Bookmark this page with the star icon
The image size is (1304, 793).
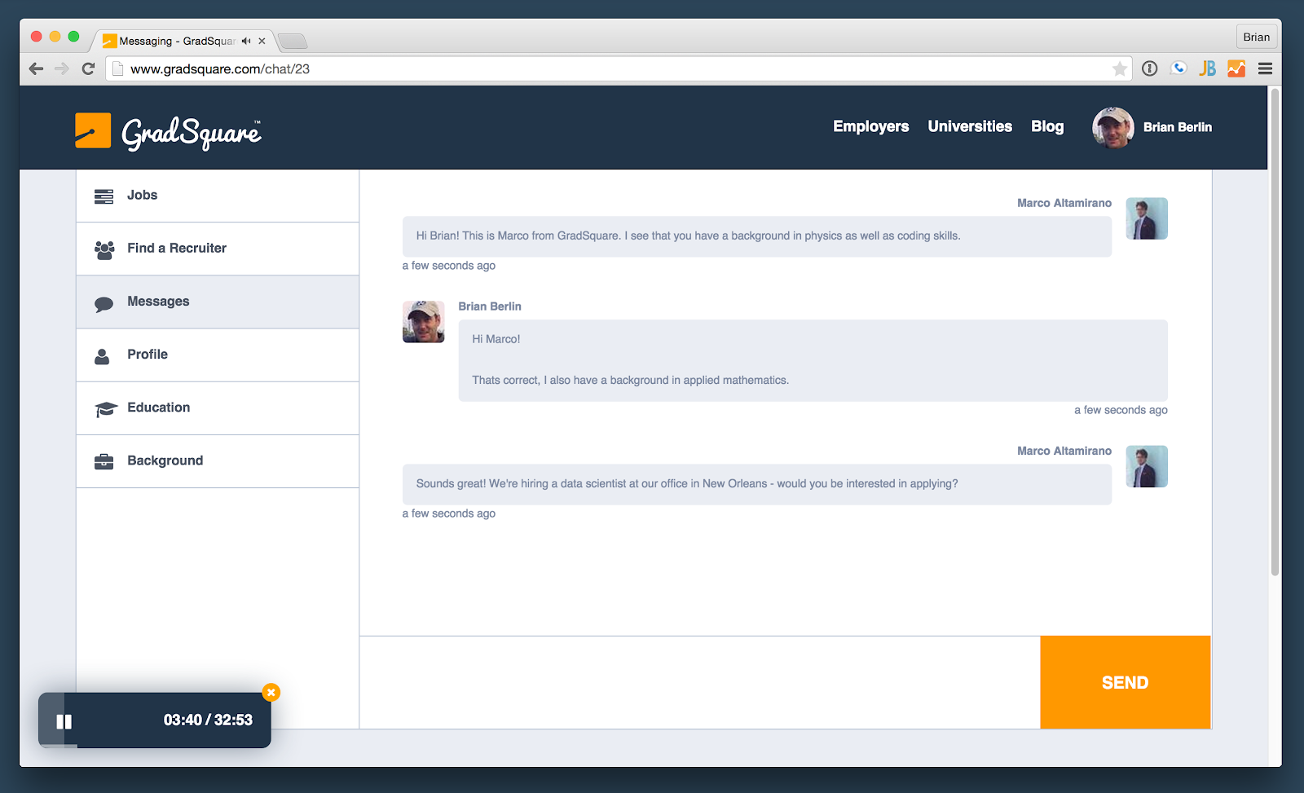(1120, 69)
